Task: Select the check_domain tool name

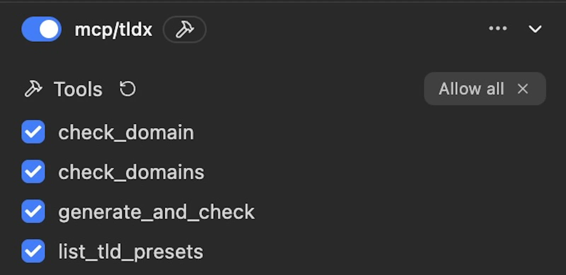Action: tap(126, 133)
